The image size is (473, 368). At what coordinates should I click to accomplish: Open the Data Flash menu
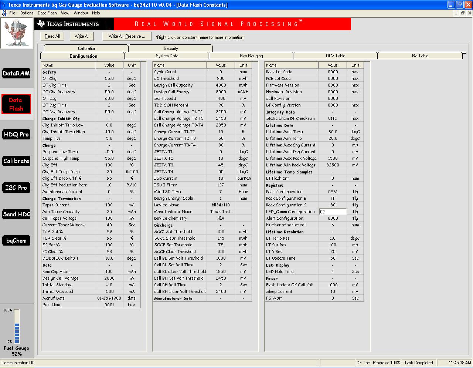[47, 13]
